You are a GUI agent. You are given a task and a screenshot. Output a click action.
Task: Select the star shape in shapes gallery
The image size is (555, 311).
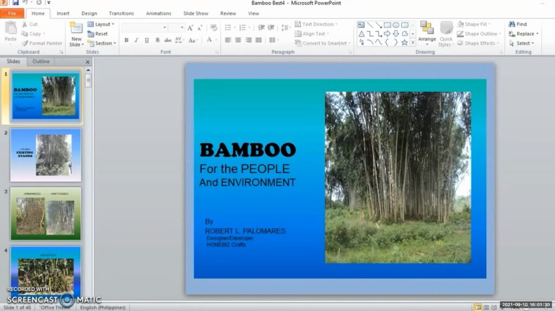tap(404, 42)
